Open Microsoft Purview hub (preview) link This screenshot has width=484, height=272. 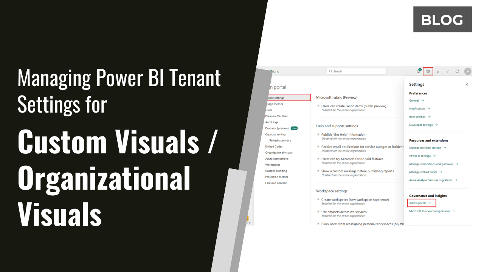432,211
